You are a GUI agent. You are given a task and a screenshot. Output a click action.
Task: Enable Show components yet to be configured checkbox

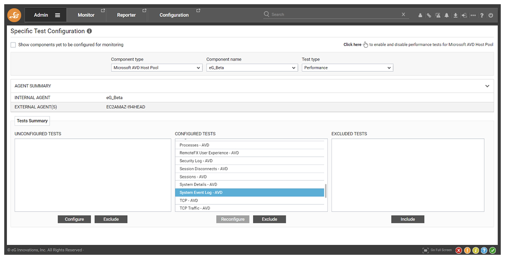point(13,45)
